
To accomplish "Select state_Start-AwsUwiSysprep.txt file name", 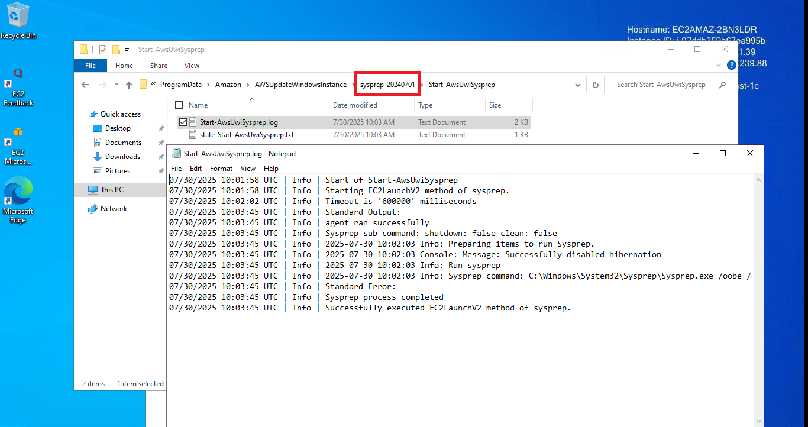I will pos(247,135).
